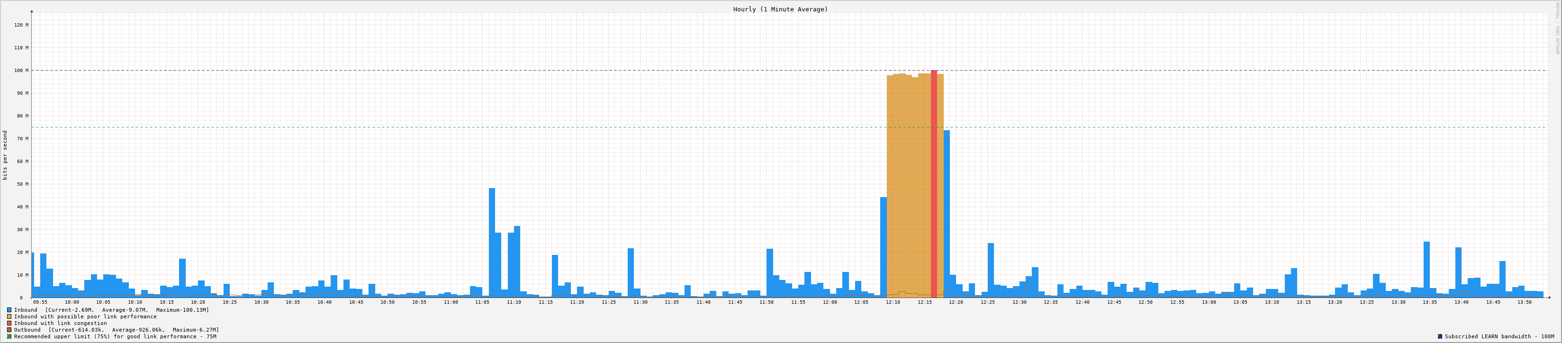Viewport: 1562px width, 343px height.
Task: Click the blue 73M bar before 12:20
Action: tap(947, 212)
